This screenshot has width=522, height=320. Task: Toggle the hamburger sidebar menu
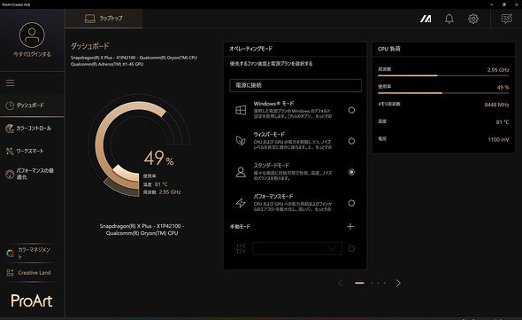pos(10,82)
